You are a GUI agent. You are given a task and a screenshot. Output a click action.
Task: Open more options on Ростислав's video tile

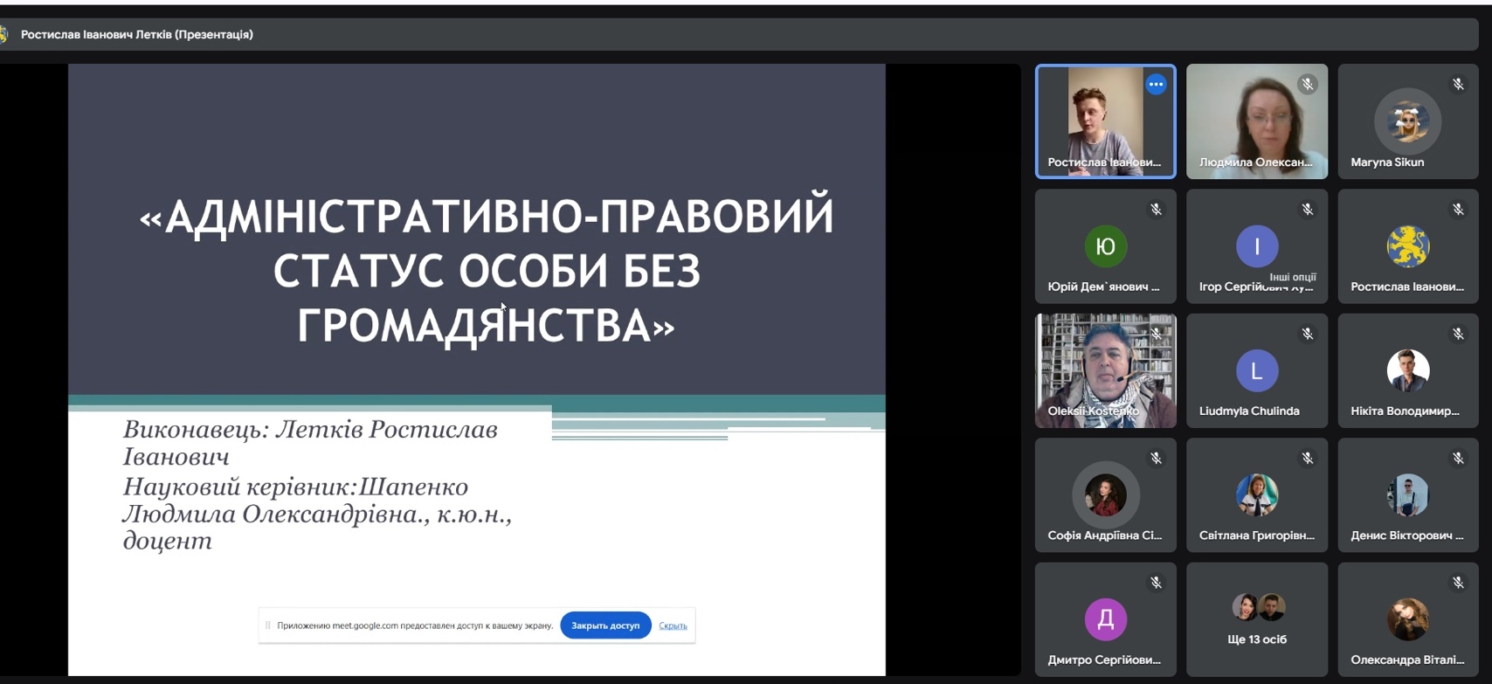(1156, 85)
